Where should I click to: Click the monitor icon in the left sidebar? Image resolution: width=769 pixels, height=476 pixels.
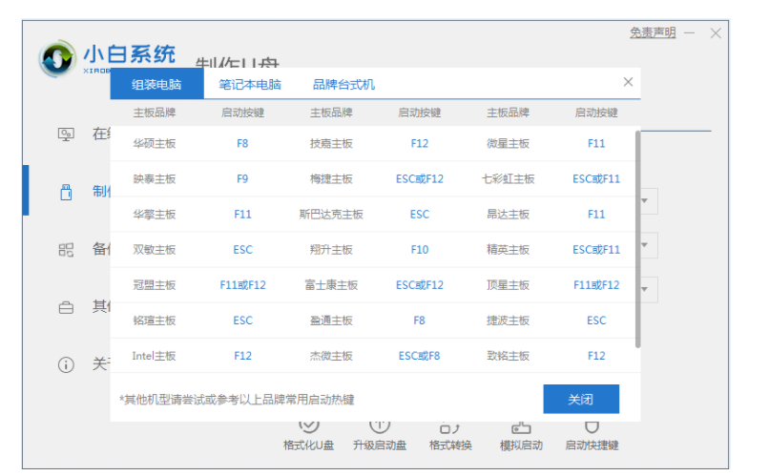pos(66,135)
